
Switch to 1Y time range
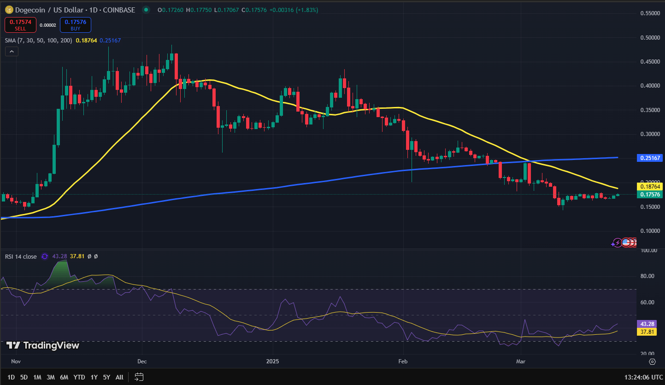point(94,377)
